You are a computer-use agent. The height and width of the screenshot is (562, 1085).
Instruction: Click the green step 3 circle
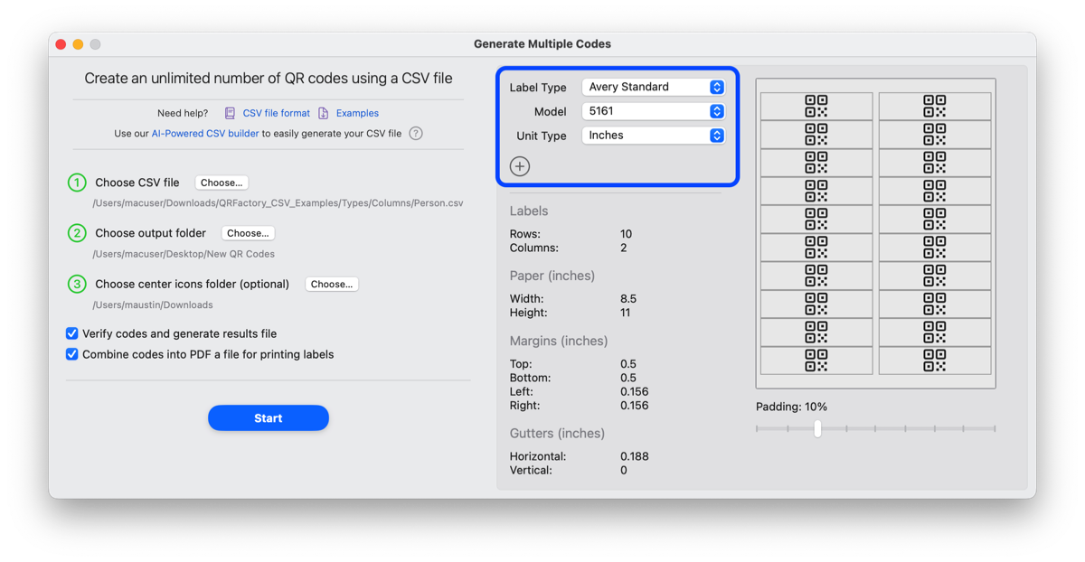77,284
